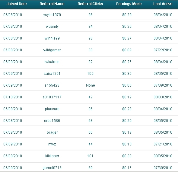Click the Referral Clicks column header
178x172 pixels.
pos(90,4)
